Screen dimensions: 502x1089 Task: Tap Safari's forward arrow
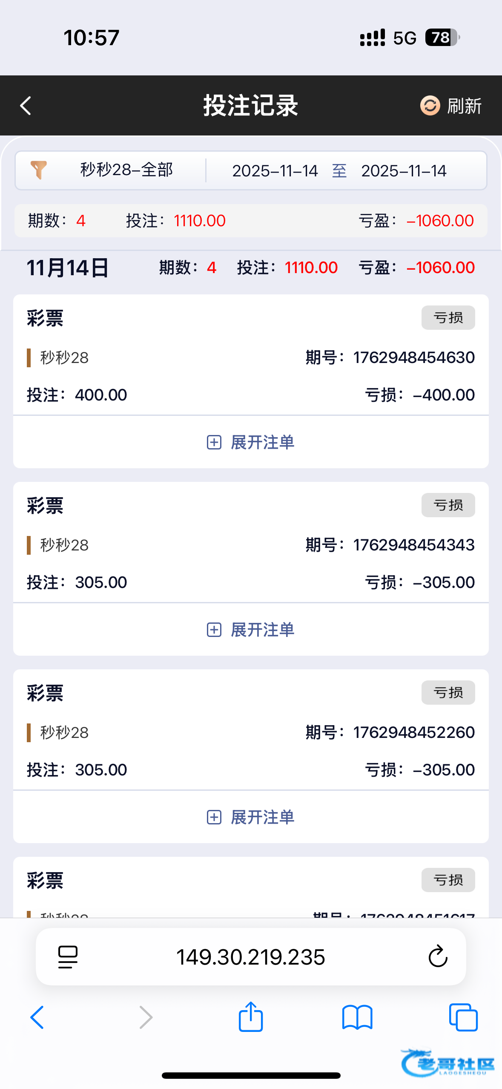tap(146, 1017)
